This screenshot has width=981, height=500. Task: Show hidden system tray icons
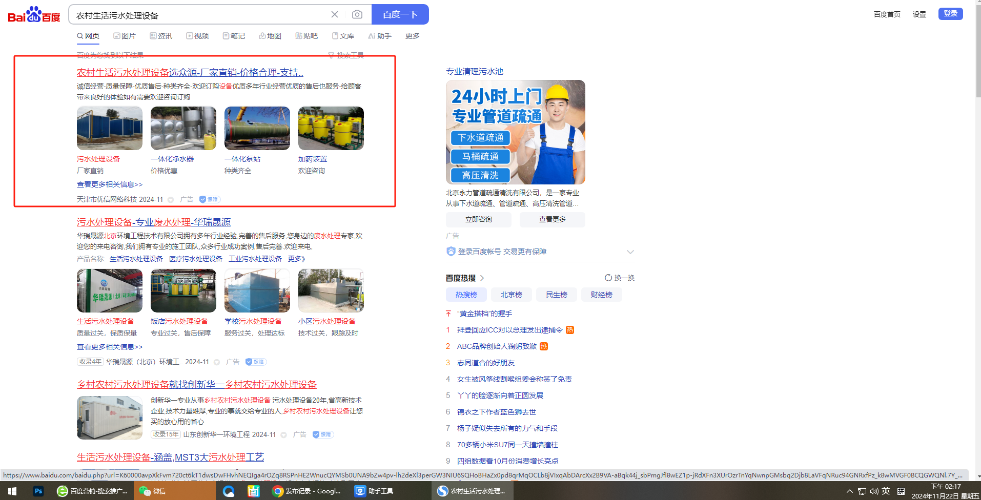849,491
